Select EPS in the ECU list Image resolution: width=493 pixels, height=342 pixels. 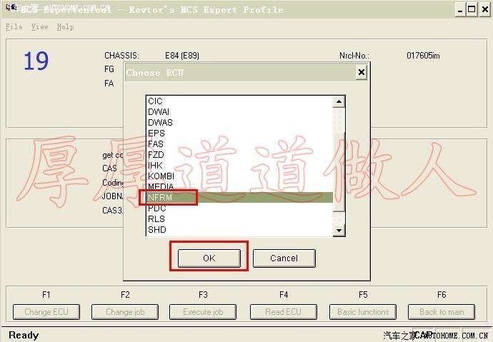point(156,133)
